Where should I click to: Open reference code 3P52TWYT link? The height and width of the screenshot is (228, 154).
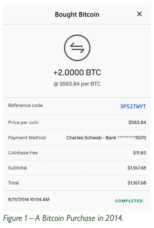[133, 106]
